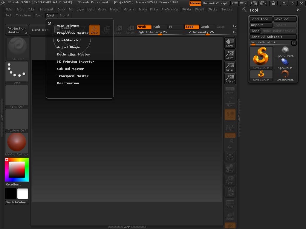Open the Zscript menu
The height and width of the screenshot is (229, 306).
[x=65, y=16]
